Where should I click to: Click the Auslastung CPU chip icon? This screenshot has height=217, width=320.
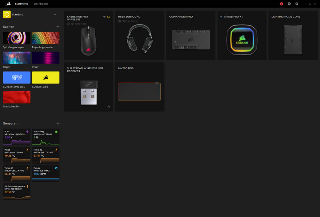pyautogui.click(x=56, y=132)
